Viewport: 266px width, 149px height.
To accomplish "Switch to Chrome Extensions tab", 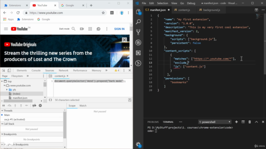I will click(x=15, y=5).
